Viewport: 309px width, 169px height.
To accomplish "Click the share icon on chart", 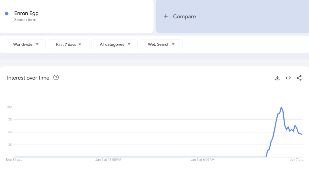I will coord(299,78).
